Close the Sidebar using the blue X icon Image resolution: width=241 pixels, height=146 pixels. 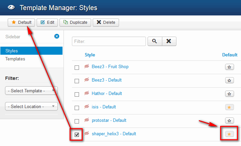pos(57,36)
